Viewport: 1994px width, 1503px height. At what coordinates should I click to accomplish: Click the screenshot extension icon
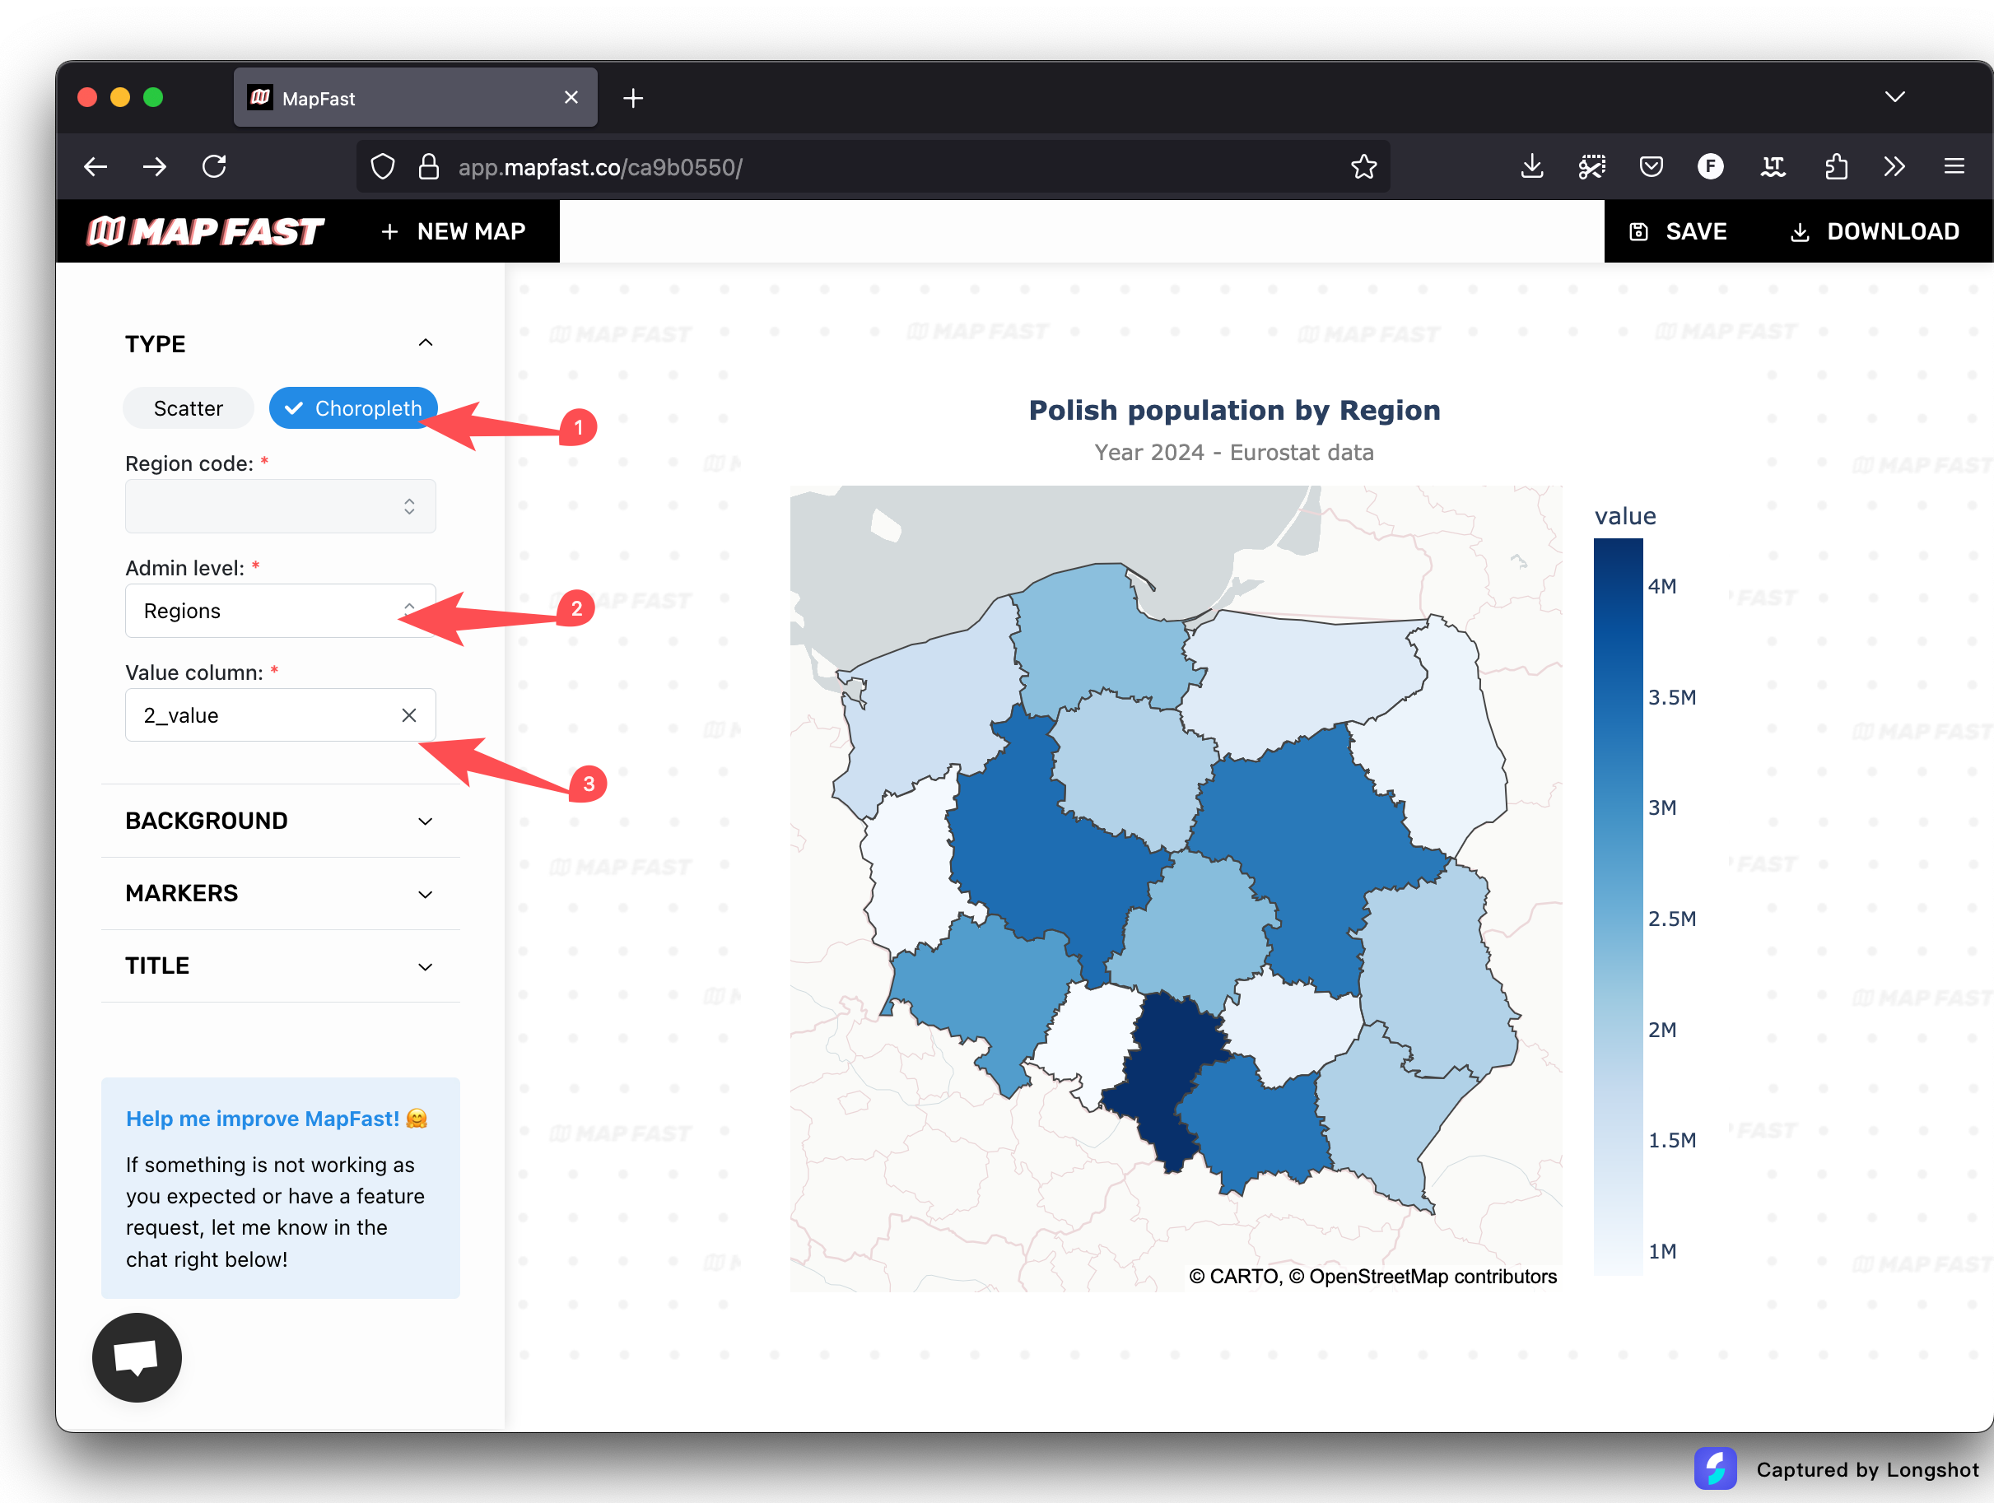pos(1592,167)
